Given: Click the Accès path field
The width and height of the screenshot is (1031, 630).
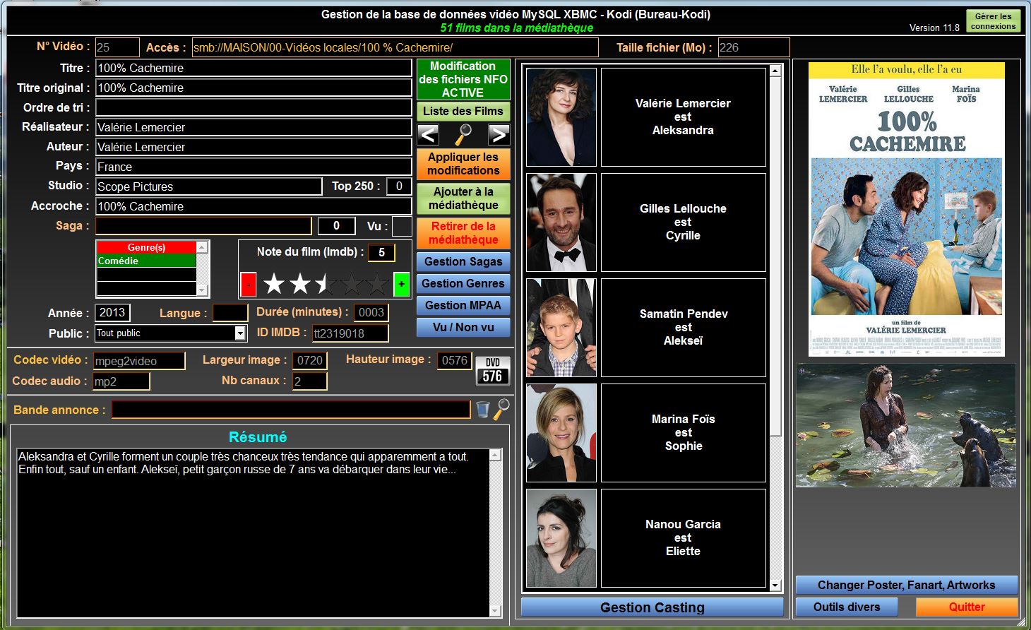Looking at the screenshot, I should 395,47.
